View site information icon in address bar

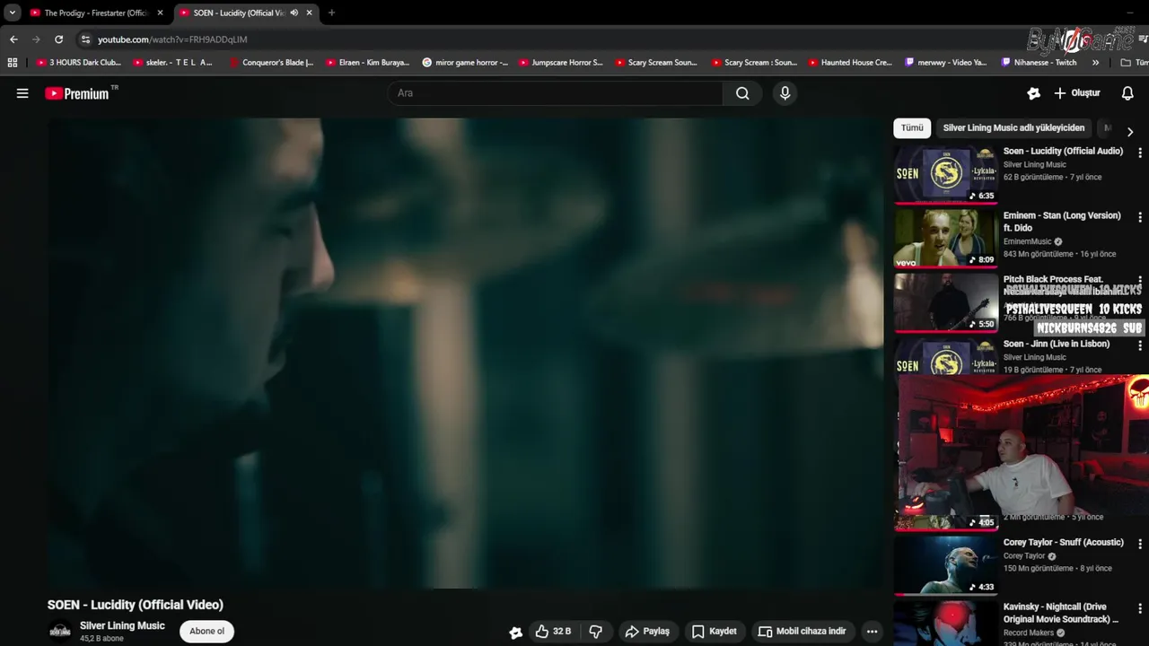point(85,39)
